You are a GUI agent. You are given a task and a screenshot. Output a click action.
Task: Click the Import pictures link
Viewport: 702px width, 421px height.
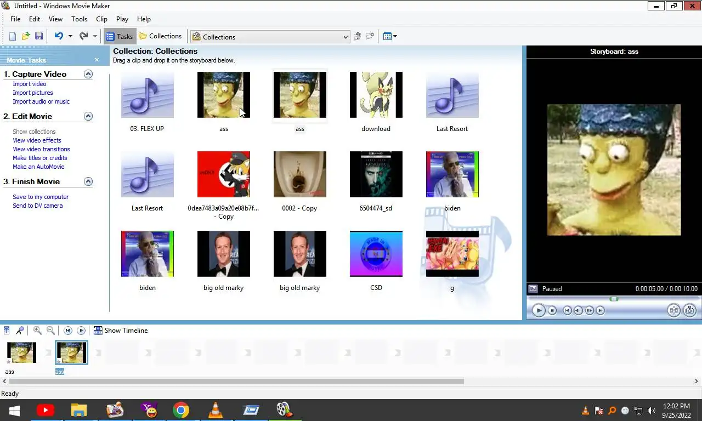33,93
